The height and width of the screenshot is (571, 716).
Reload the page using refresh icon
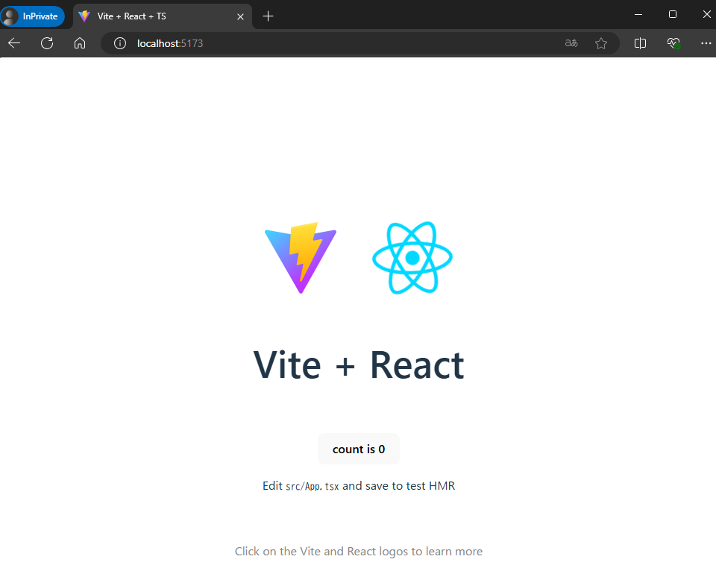coord(46,43)
